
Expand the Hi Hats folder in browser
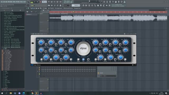6,76
